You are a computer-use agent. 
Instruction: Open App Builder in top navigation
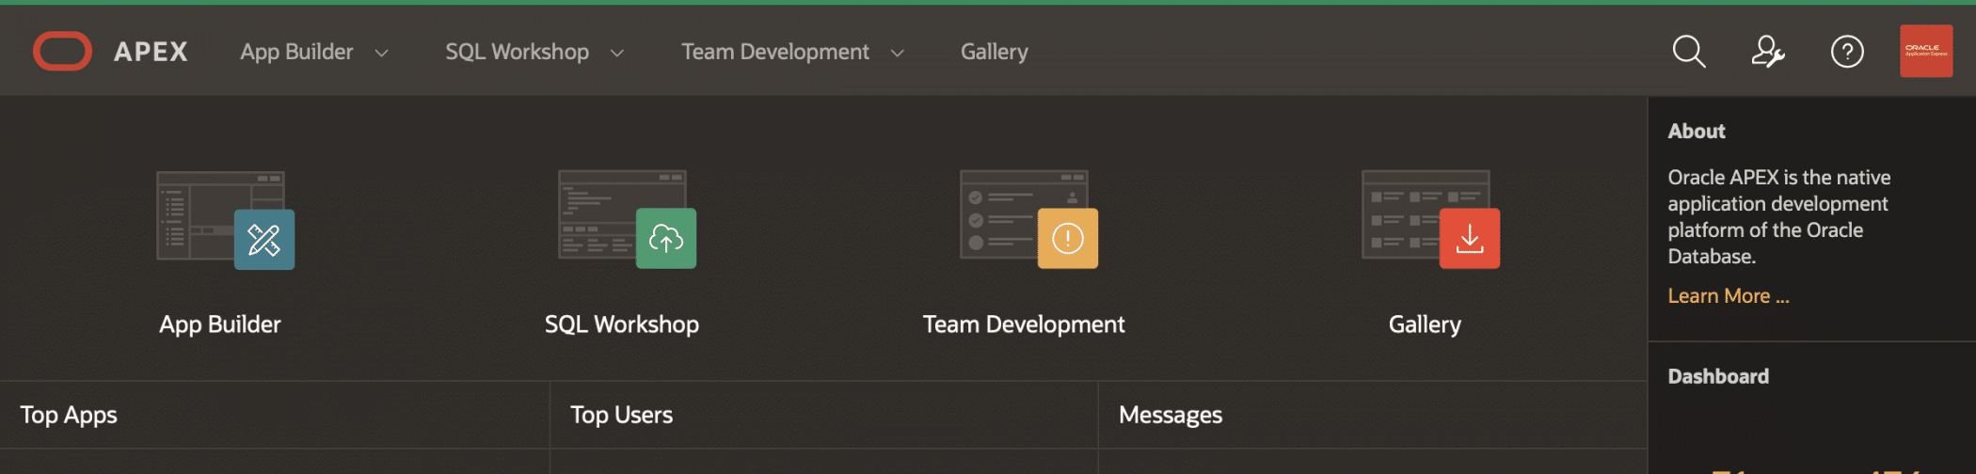coord(296,52)
